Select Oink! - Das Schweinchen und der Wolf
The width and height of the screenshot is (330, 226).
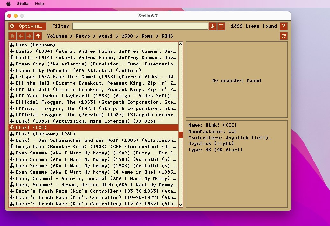(93, 140)
